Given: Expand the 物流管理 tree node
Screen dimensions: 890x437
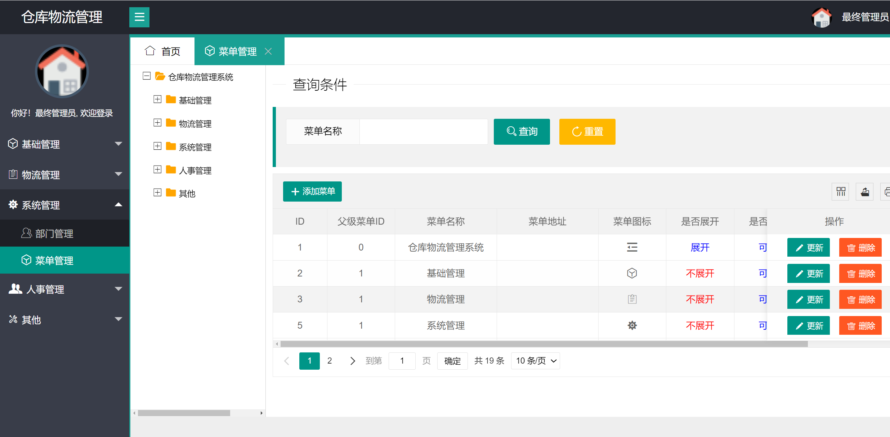Looking at the screenshot, I should 157,123.
